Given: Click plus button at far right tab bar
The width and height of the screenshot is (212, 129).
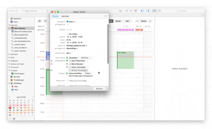Looking at the screenshot, I should point(203,15).
